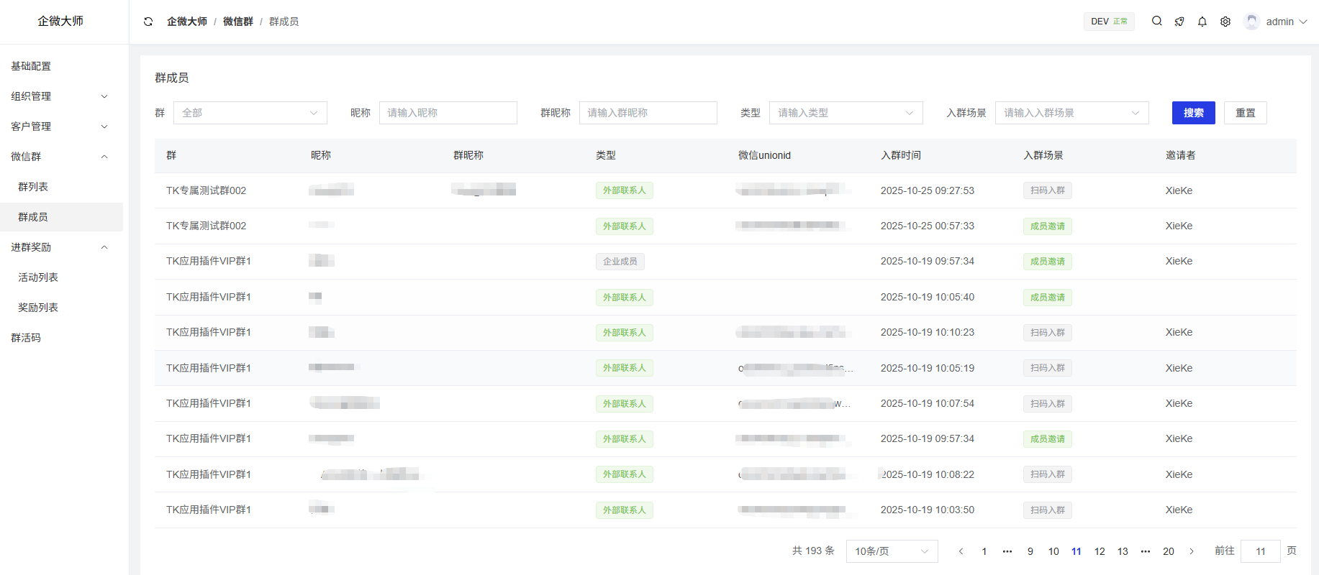Image resolution: width=1319 pixels, height=575 pixels.
Task: Open 群列表 in the sidebar
Action: point(33,187)
